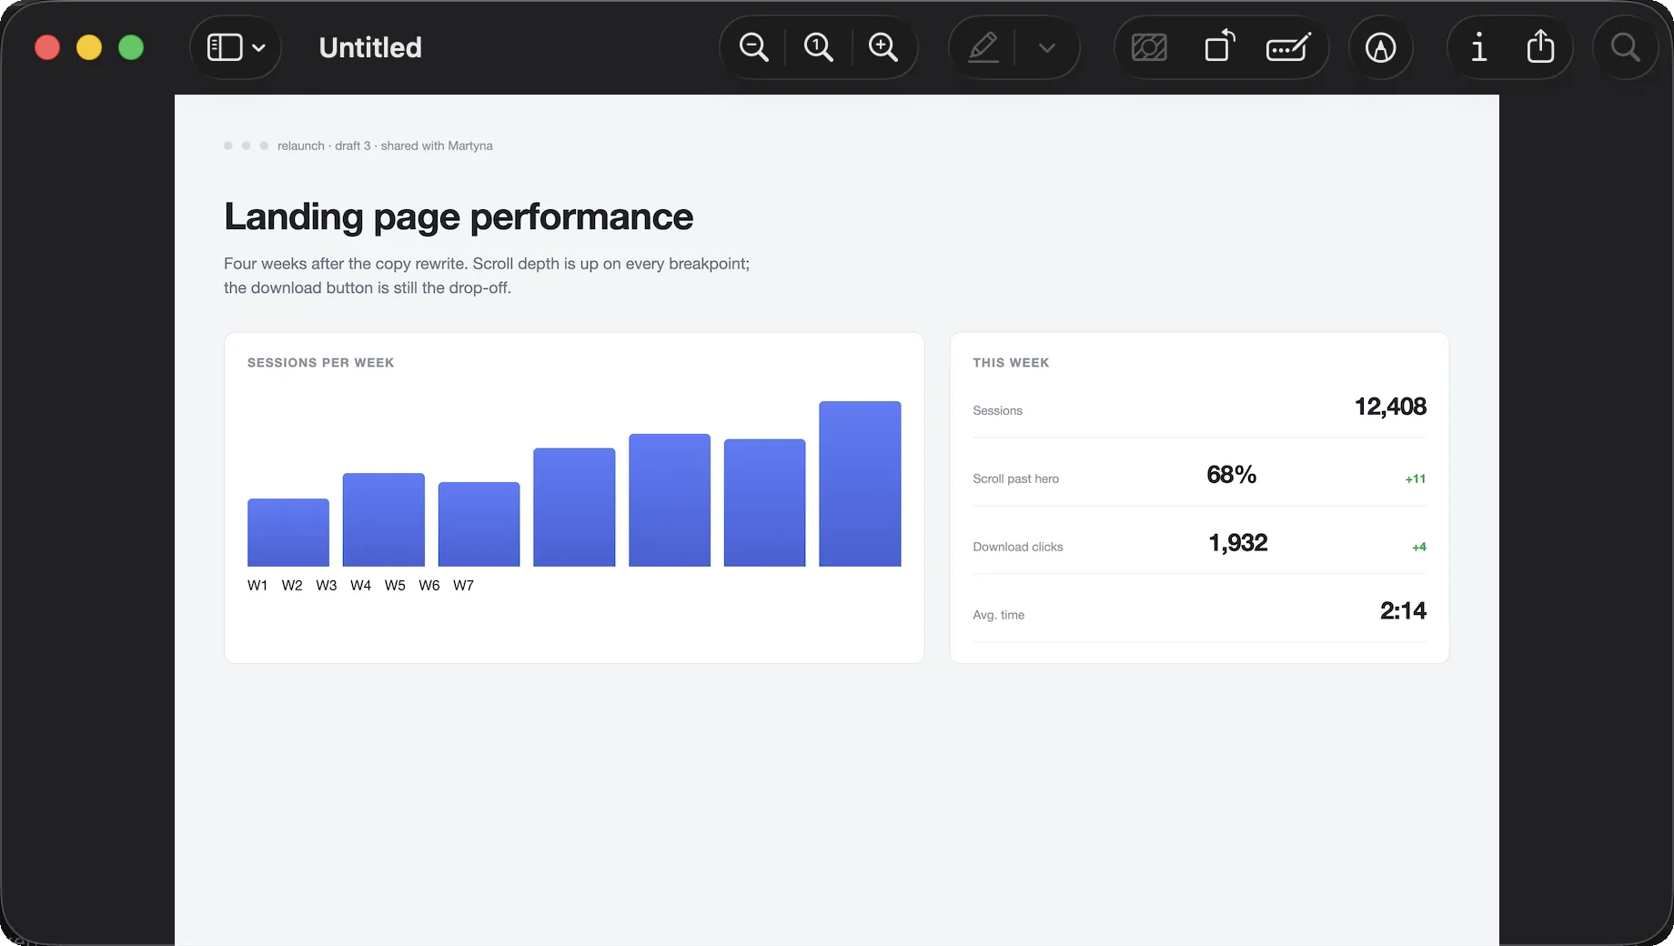Zoom out of the document

pyautogui.click(x=753, y=47)
